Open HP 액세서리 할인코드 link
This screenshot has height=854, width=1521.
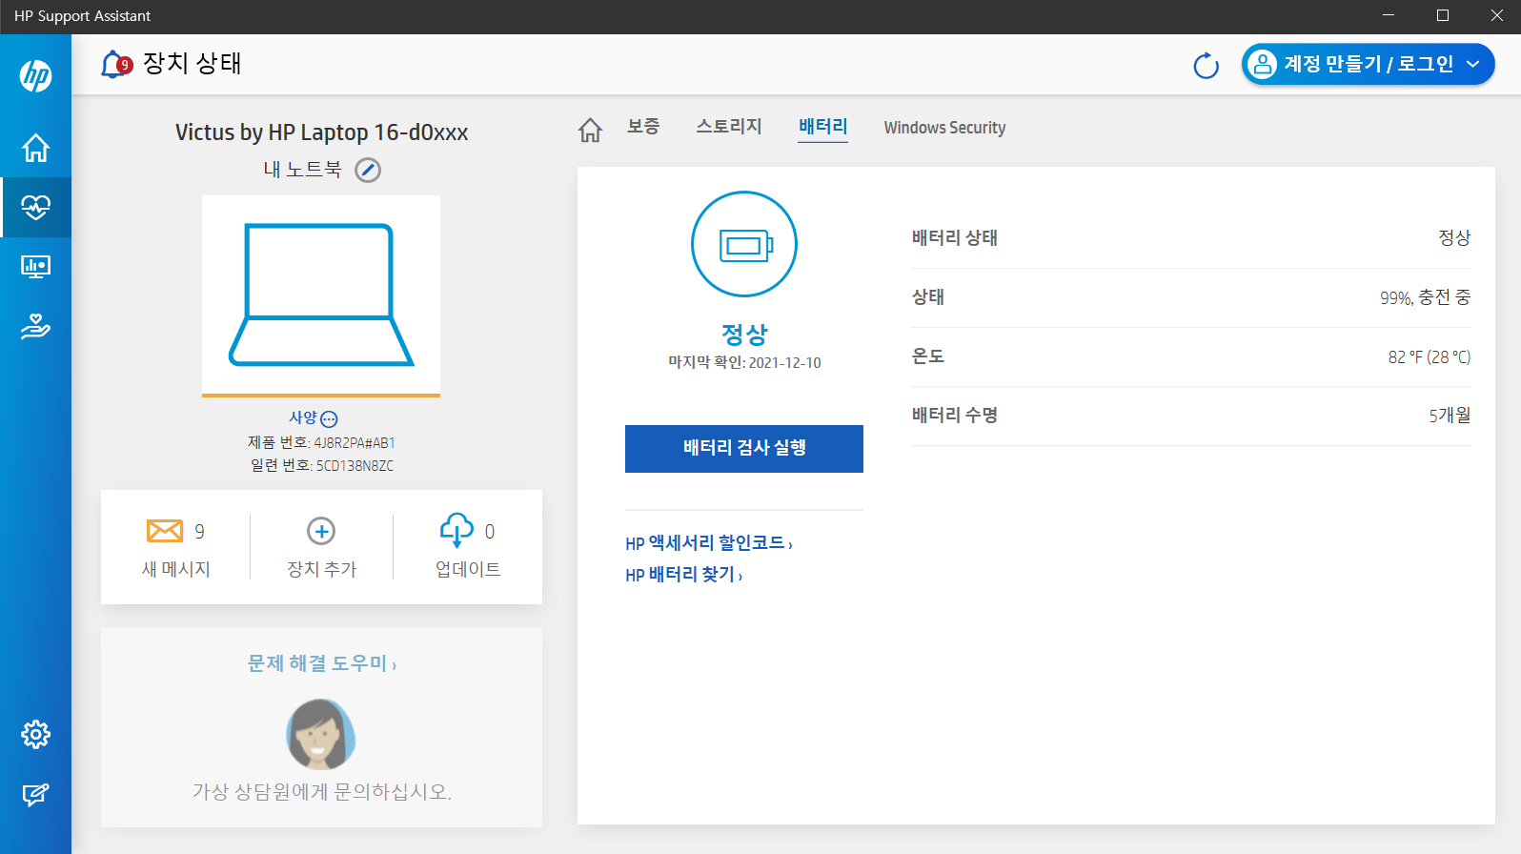point(709,543)
